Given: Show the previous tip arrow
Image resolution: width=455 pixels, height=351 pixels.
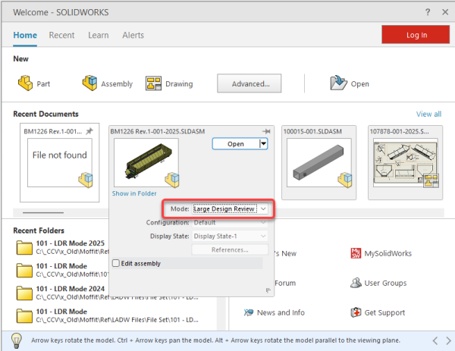Looking at the screenshot, I should (x=435, y=340).
